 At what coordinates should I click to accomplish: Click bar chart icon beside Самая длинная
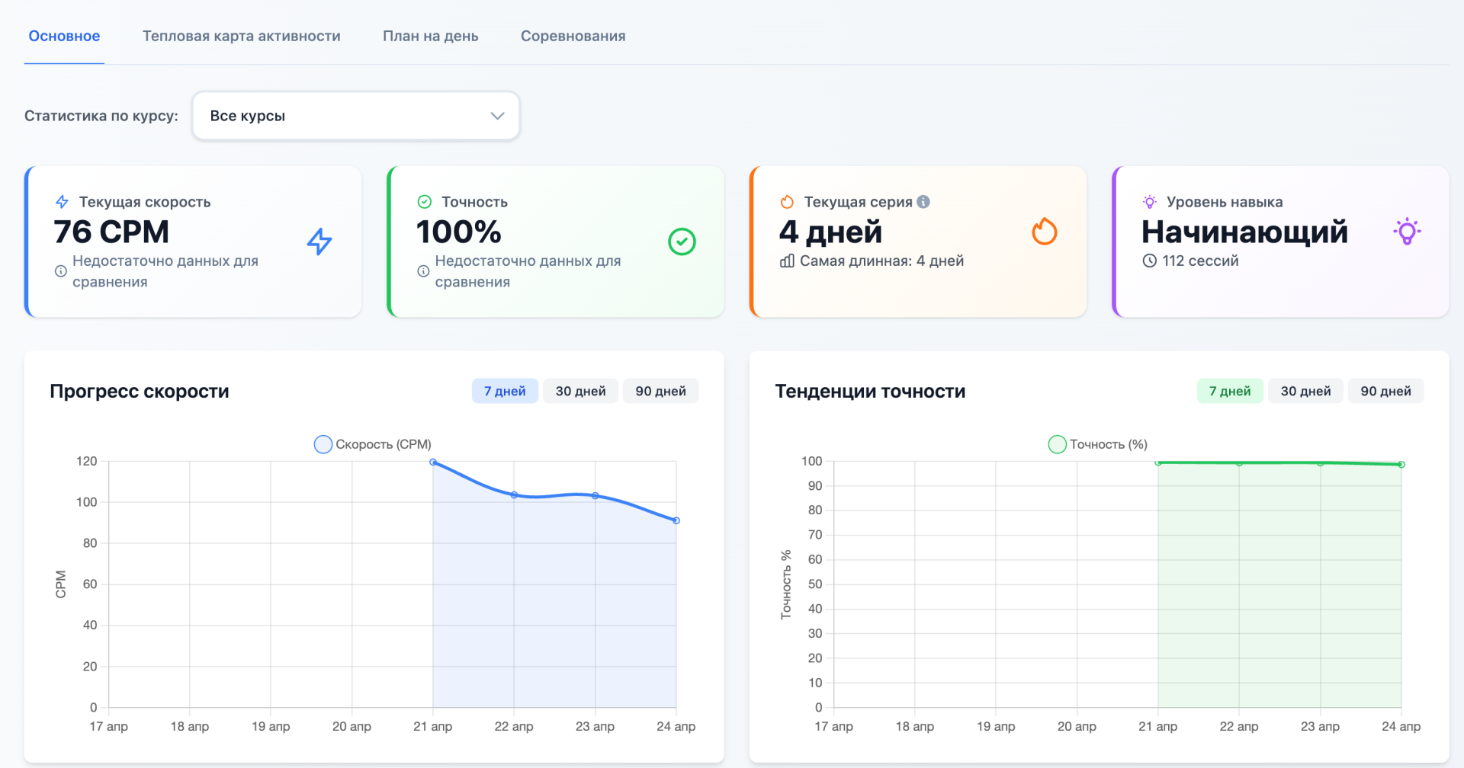click(787, 261)
